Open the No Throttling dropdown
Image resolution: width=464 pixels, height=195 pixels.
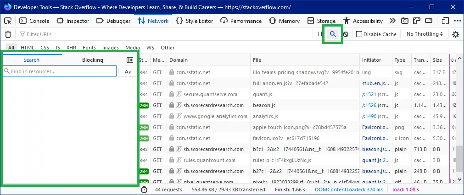pos(425,34)
